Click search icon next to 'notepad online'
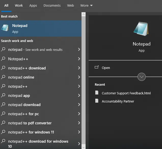 (x=3, y=77)
